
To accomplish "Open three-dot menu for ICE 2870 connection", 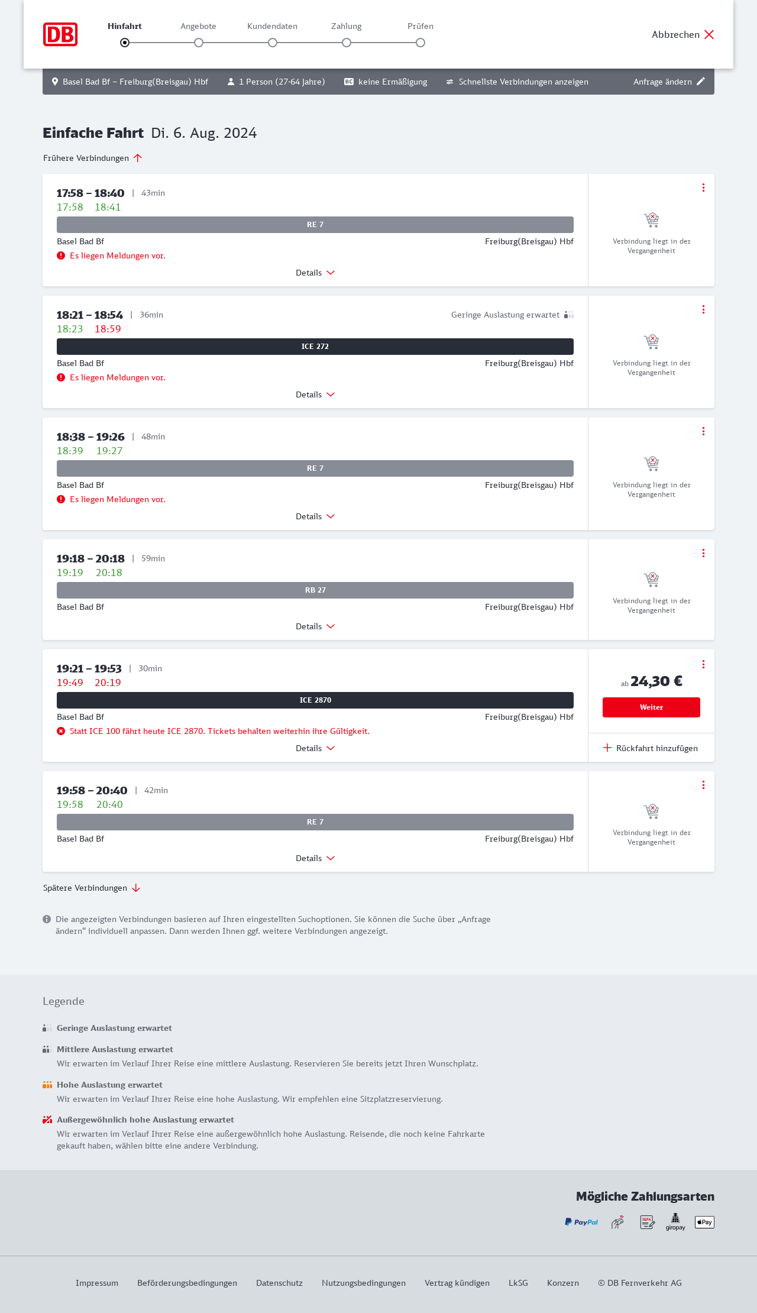I will 703,664.
